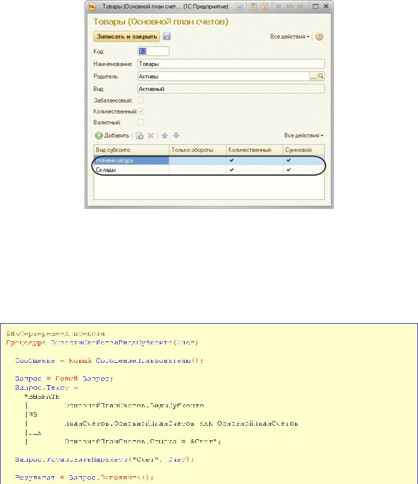Click Записать и закрыть button
This screenshot has height=484, width=418.
coord(126,36)
